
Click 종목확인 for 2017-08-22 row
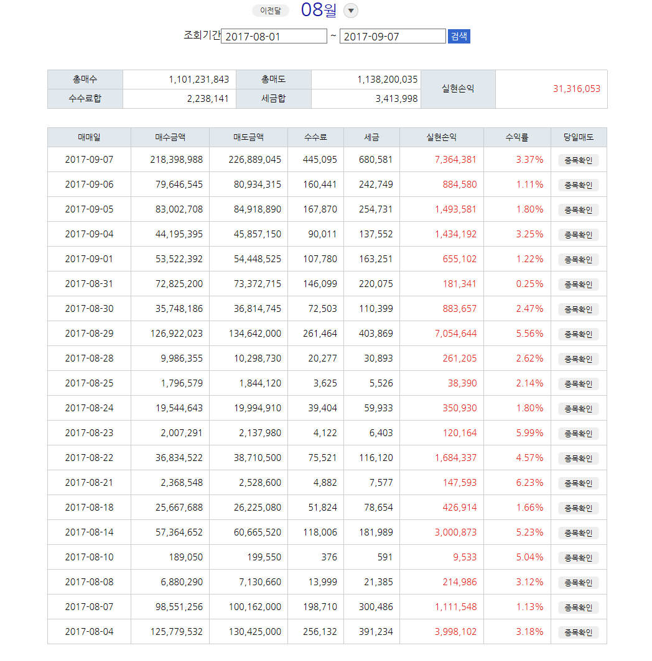(579, 458)
